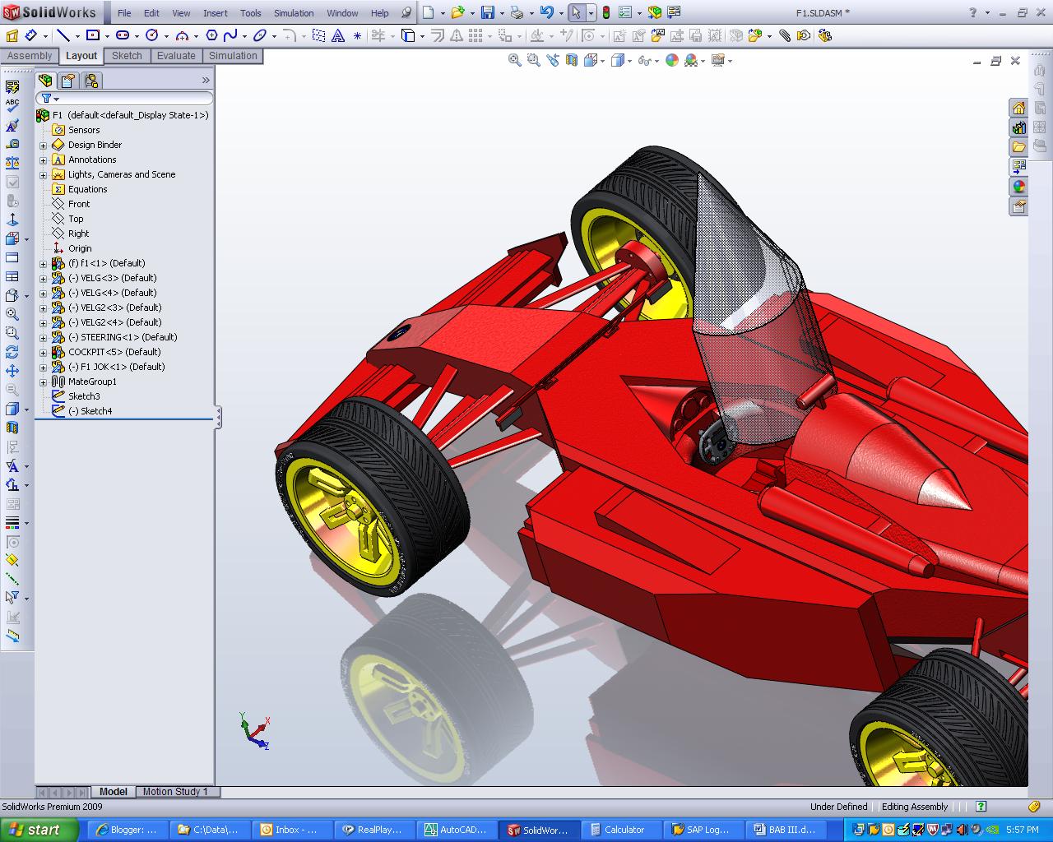The image size is (1053, 842).
Task: Click the Undo arrow icon
Action: [546, 12]
